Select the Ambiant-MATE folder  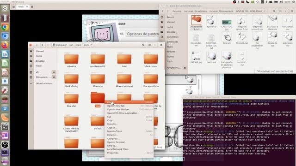click(x=98, y=60)
